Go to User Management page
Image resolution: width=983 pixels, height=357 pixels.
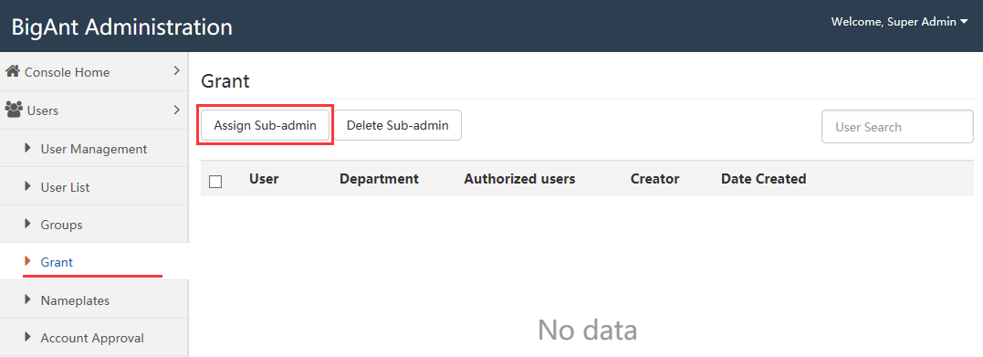coord(94,149)
